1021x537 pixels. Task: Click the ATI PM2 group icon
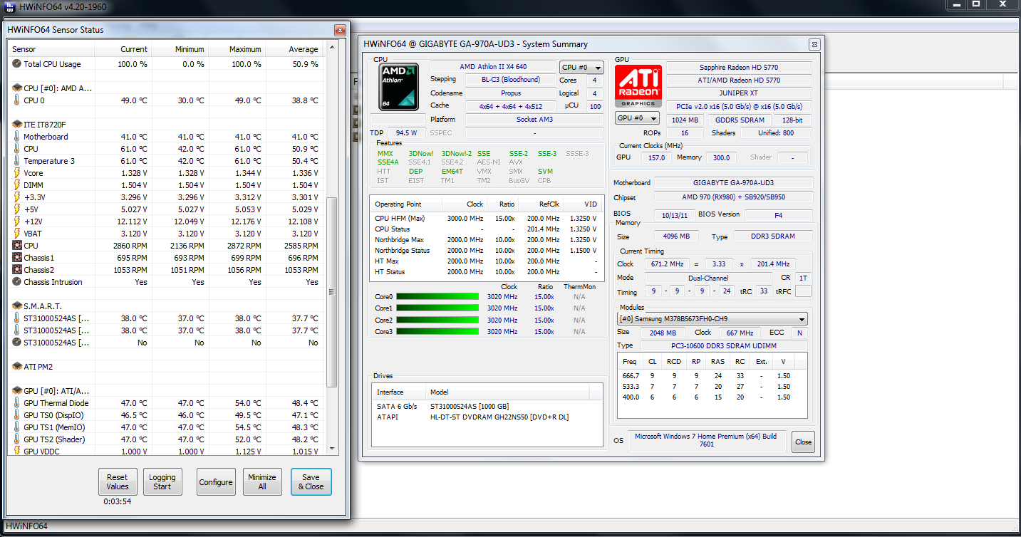point(17,367)
